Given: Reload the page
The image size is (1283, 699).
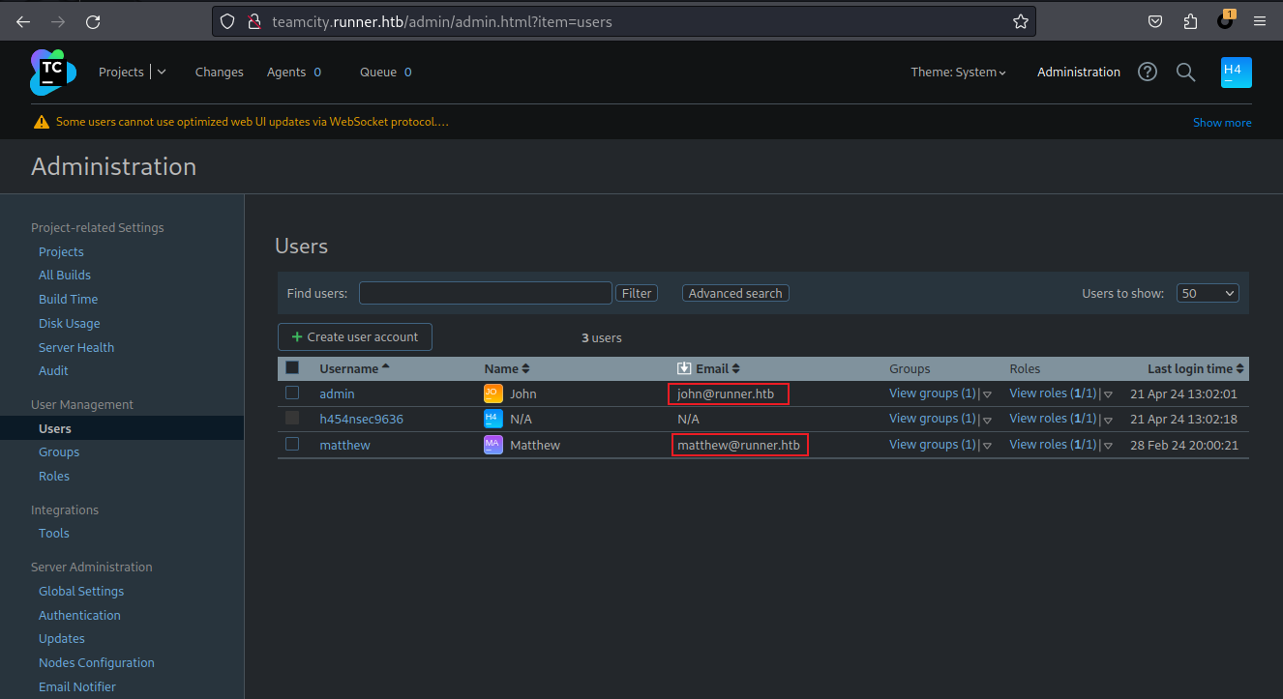Looking at the screenshot, I should [93, 21].
